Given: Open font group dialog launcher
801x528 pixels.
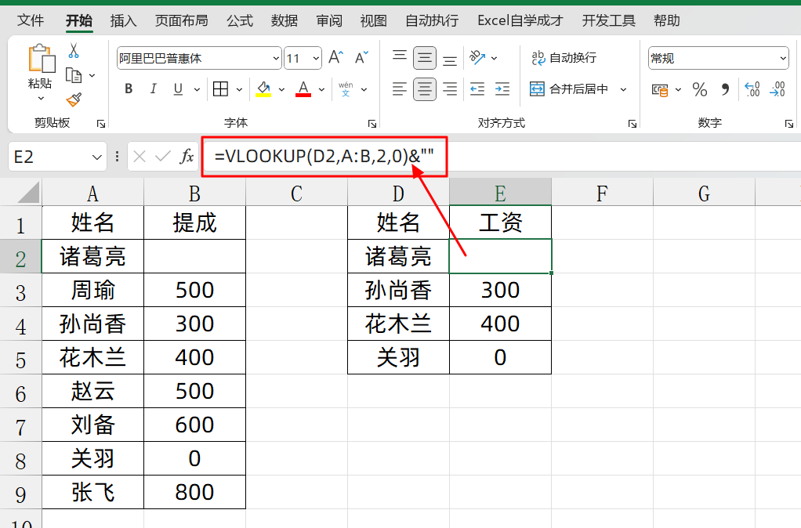Looking at the screenshot, I should (x=372, y=124).
